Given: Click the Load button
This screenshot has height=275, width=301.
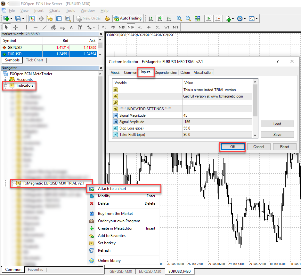Looking at the screenshot, I should tap(277, 124).
